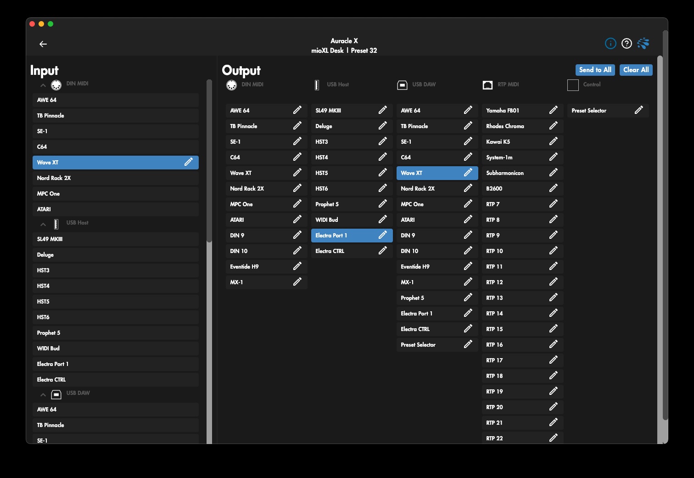Open the info icon in header
The height and width of the screenshot is (478, 694).
pos(610,44)
